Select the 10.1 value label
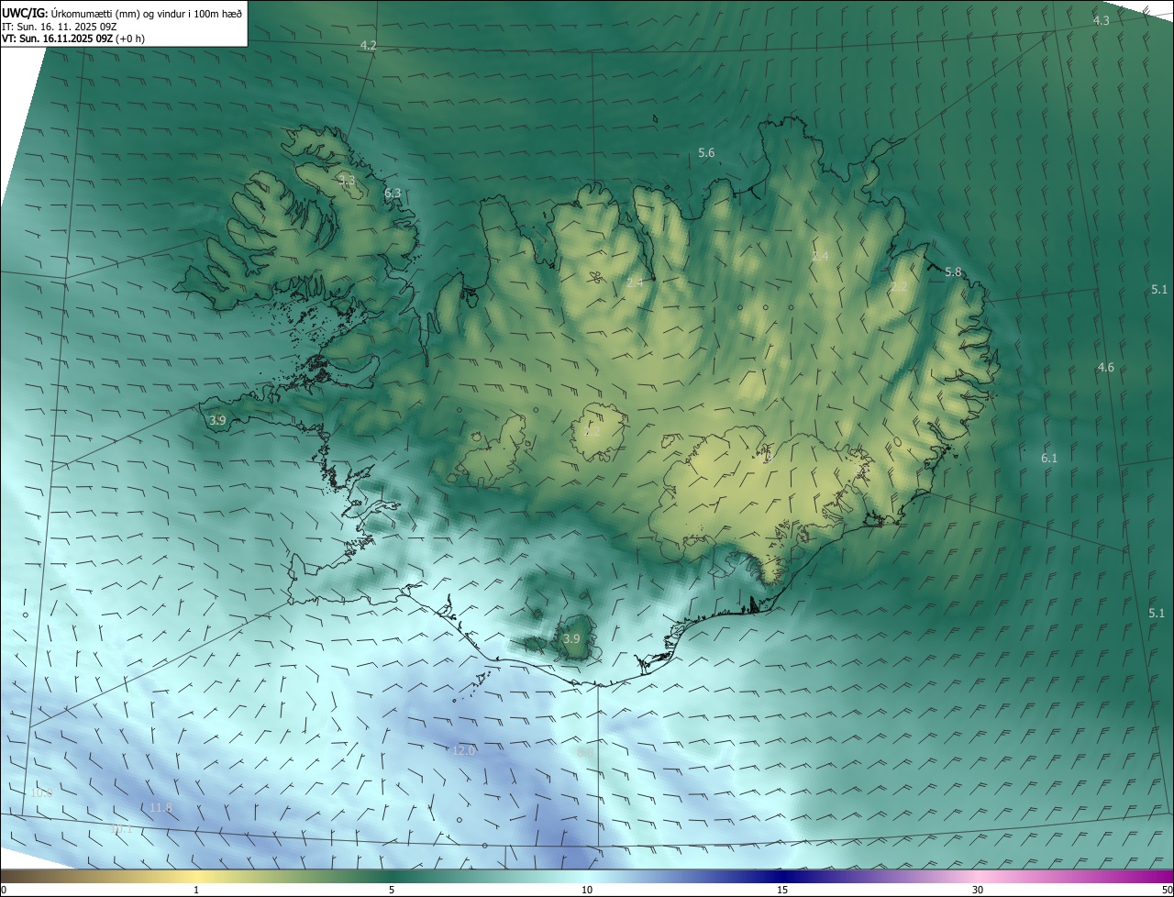Viewport: 1174px width, 897px height. [121, 828]
